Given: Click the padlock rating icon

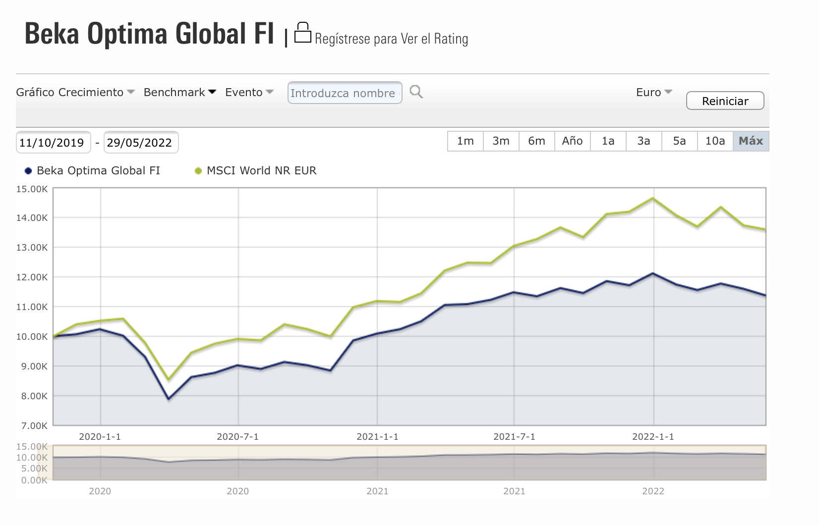Looking at the screenshot, I should (302, 33).
